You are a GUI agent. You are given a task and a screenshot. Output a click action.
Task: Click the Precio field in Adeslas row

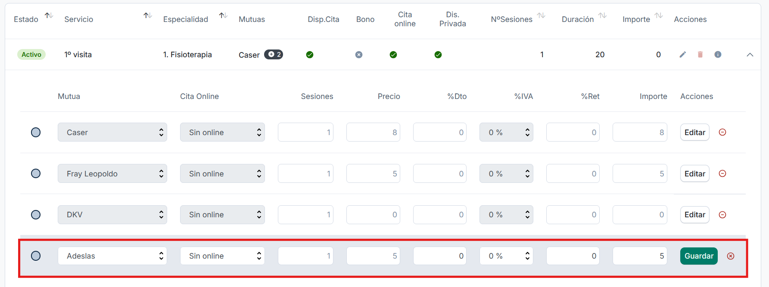[x=373, y=256]
